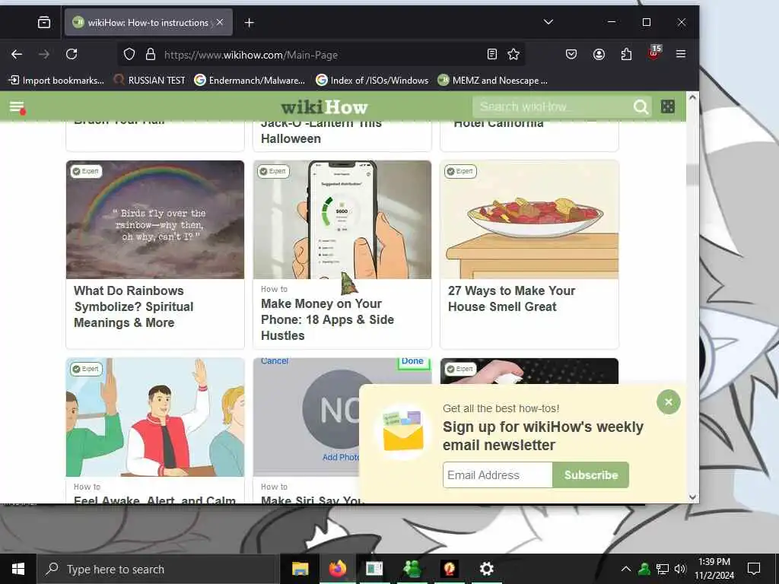Click the potpourri bowl thumbnail
The width and height of the screenshot is (779, 584).
click(529, 220)
